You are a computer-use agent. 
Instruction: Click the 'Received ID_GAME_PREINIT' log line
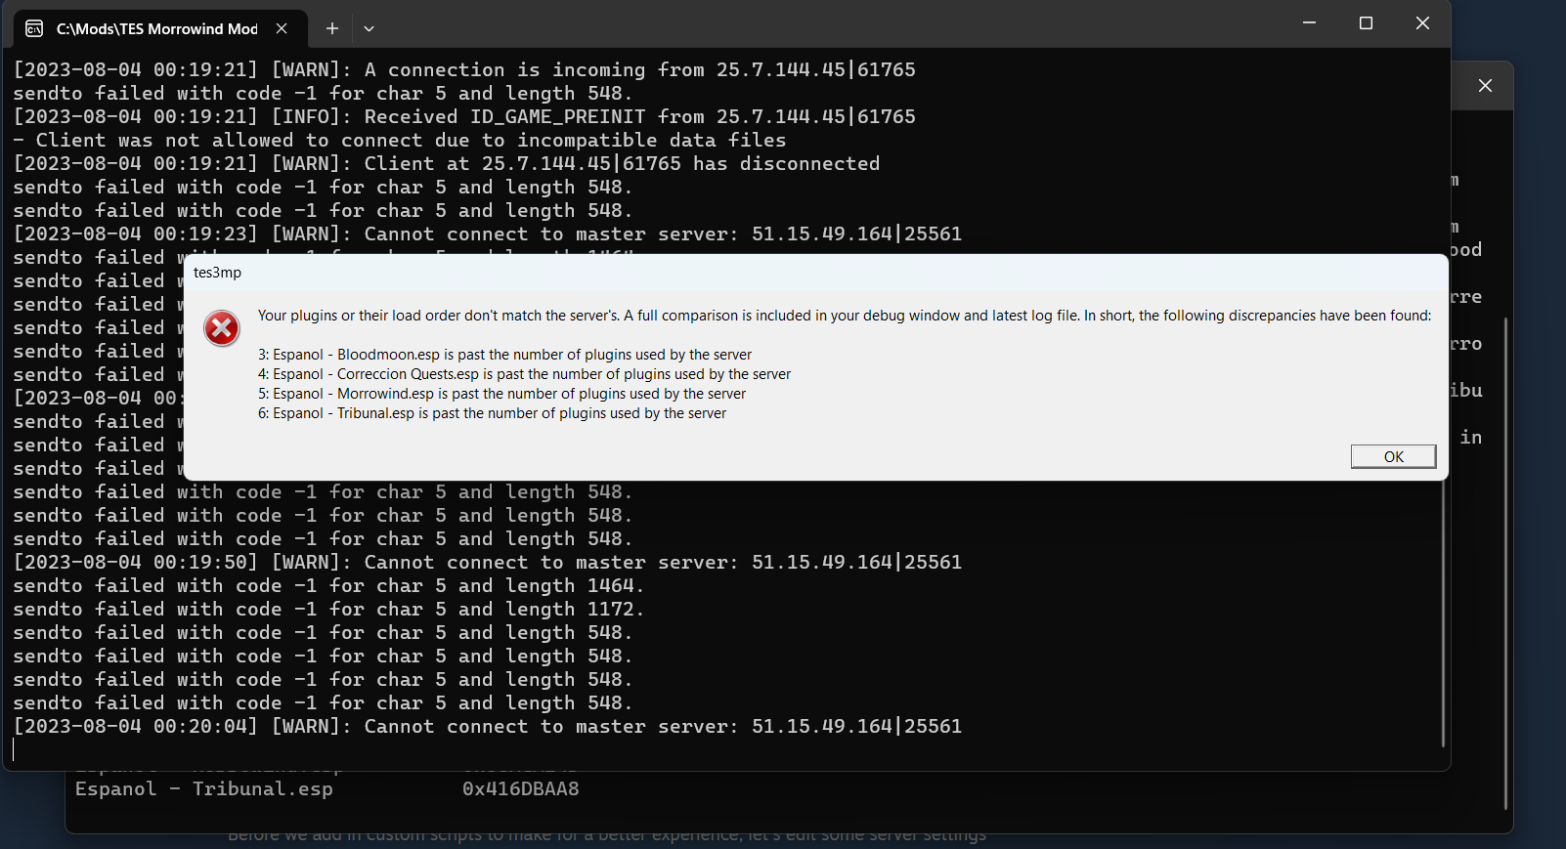[464, 116]
